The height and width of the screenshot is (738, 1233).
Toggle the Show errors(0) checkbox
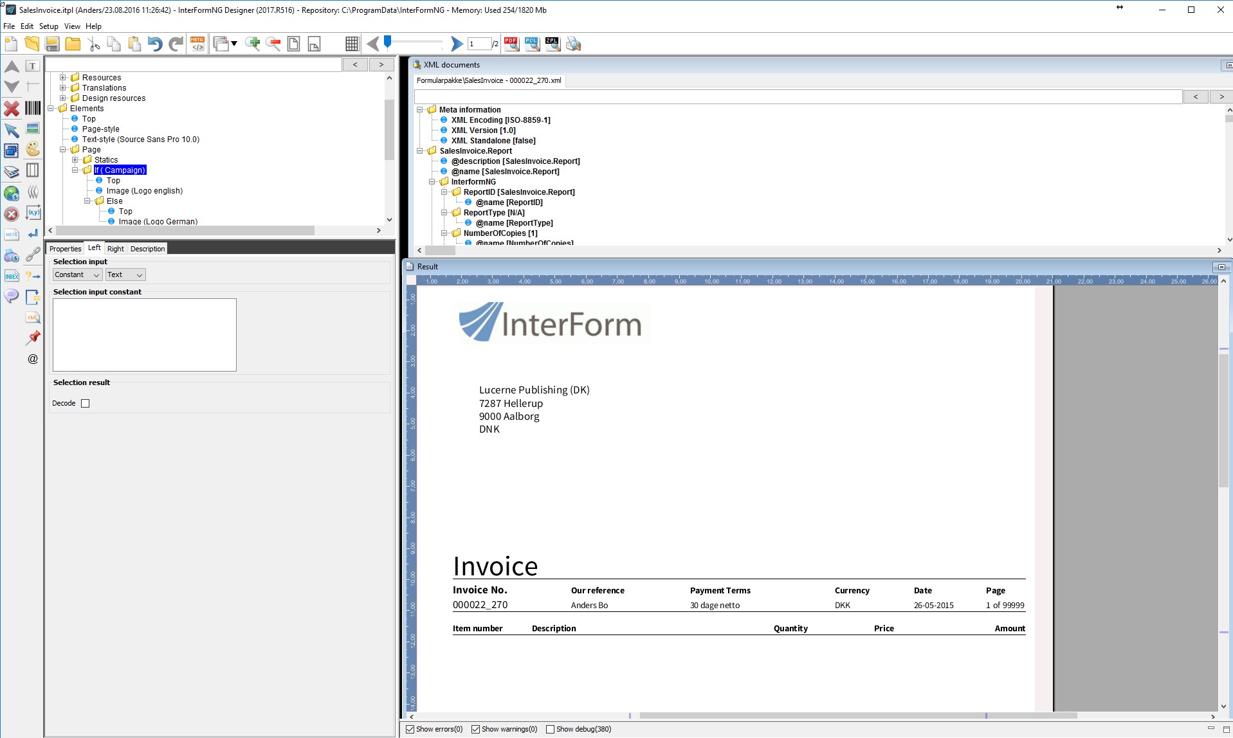point(410,729)
